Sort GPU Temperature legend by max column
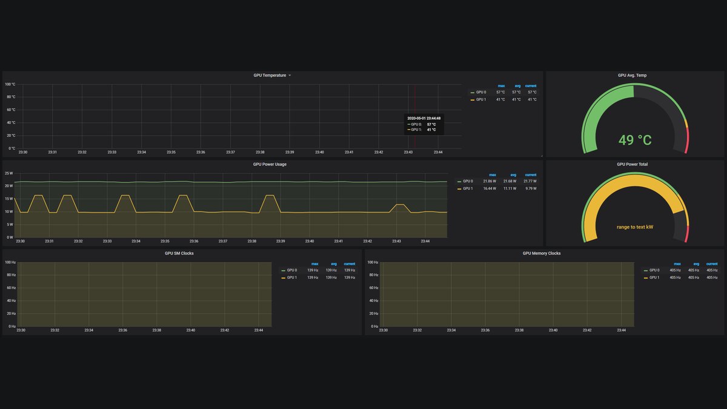The image size is (727, 409). [502, 86]
